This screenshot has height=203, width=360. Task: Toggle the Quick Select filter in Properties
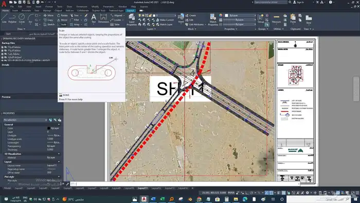click(x=60, y=120)
